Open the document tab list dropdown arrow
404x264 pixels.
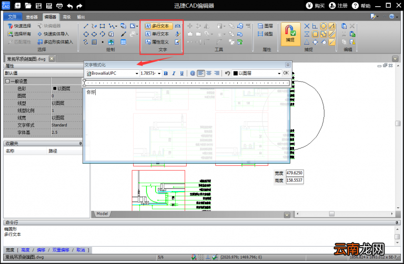[395, 59]
